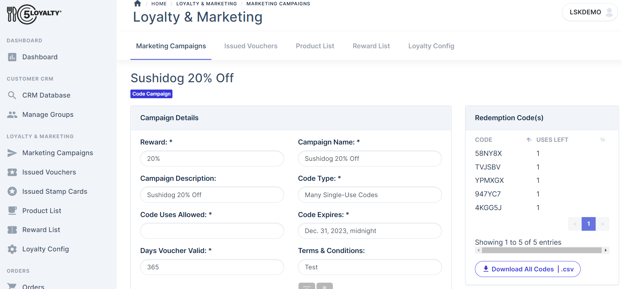Click the Loyalty Config gear icon
Screen dimensions: 621x289
coord(12,249)
